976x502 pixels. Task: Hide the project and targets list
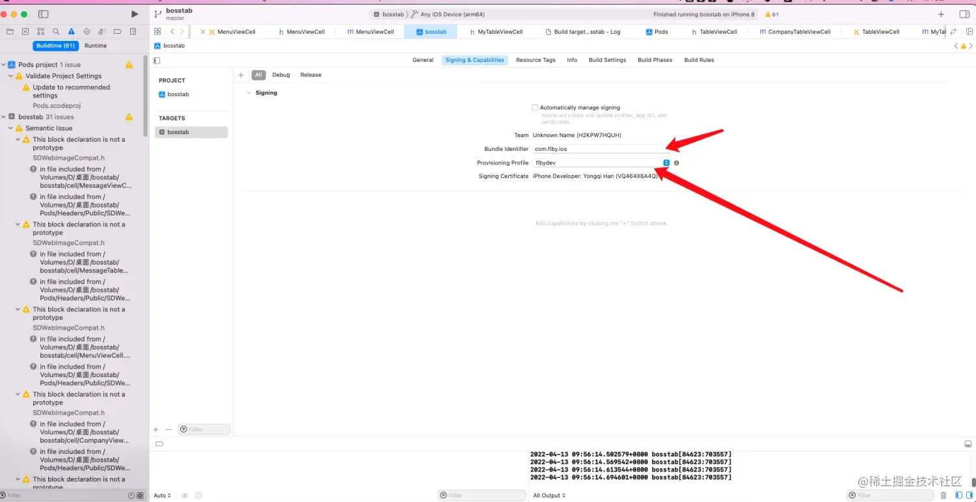pyautogui.click(x=156, y=60)
